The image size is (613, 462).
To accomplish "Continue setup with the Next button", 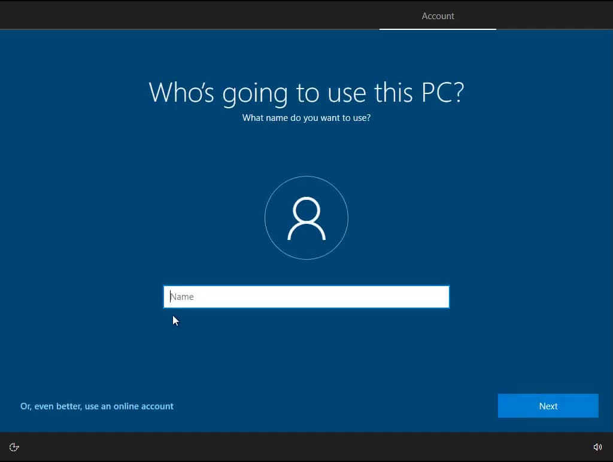I will tap(548, 406).
